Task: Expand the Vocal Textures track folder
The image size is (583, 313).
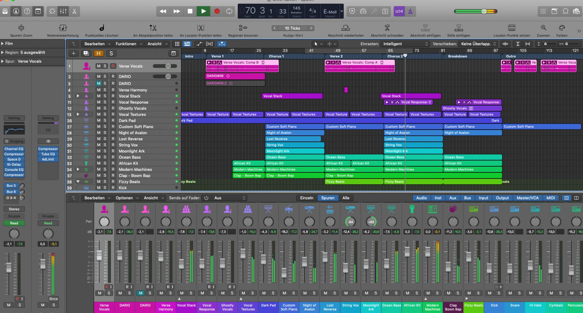Action: pos(78,114)
